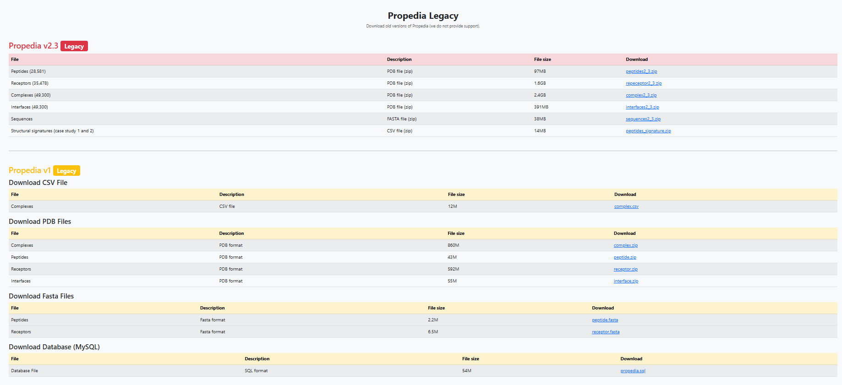842x385 pixels.
Task: Select the Propedia v2.3 heading
Action: pos(33,46)
